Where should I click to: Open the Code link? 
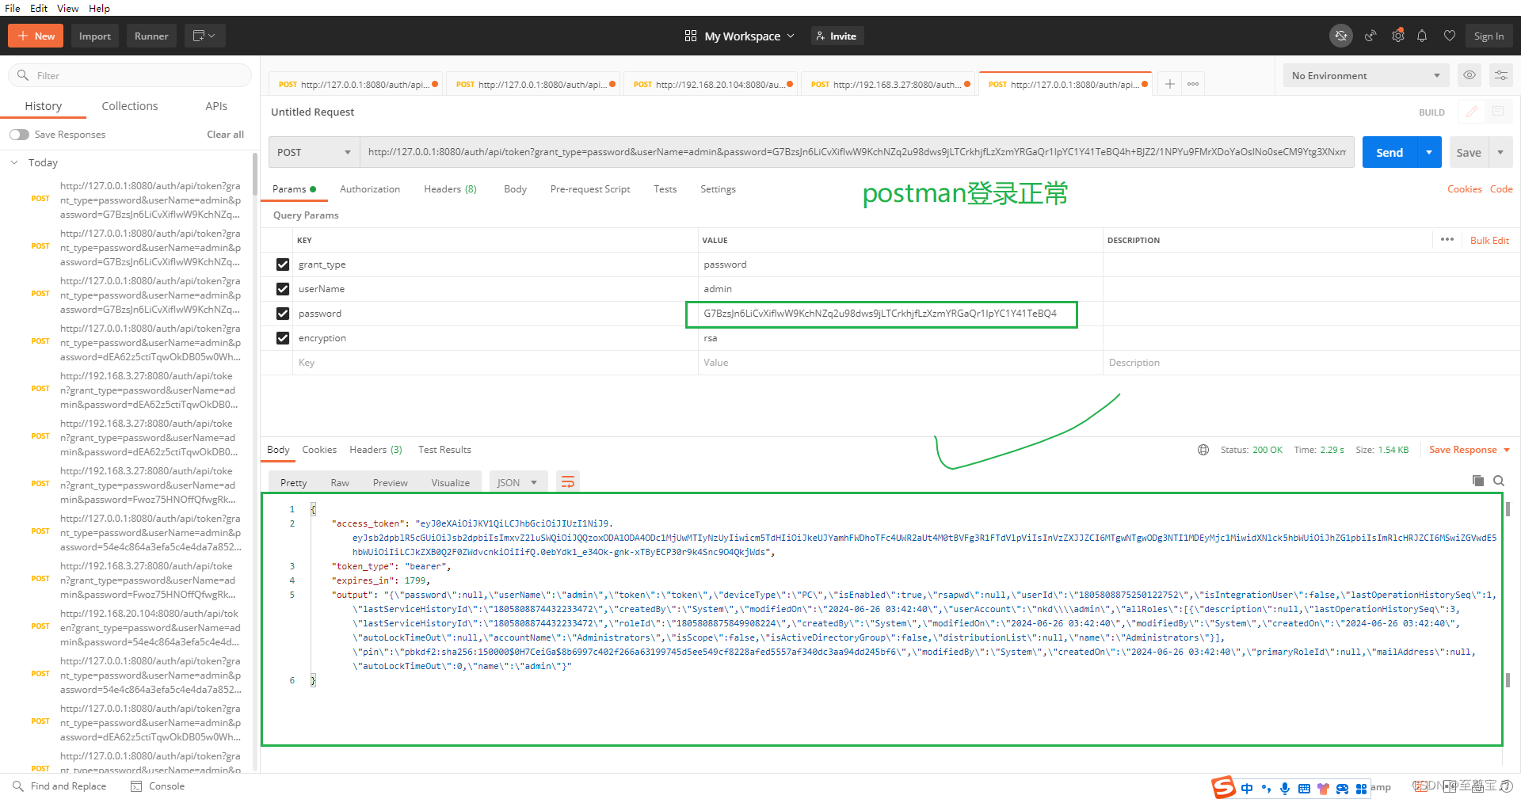[1501, 188]
